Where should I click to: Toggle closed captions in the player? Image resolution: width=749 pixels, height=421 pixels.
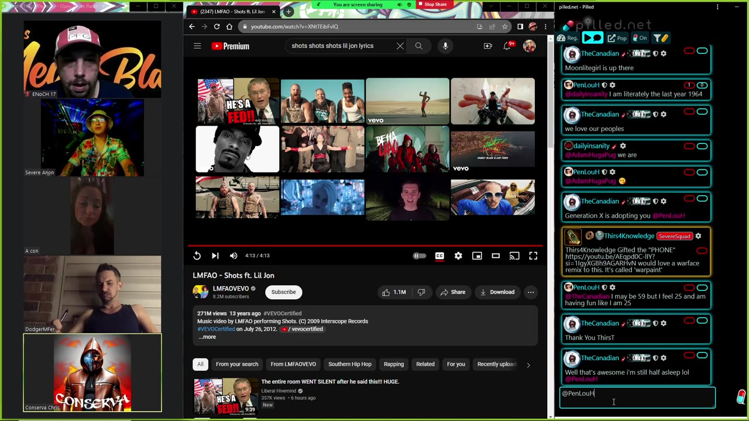(439, 256)
